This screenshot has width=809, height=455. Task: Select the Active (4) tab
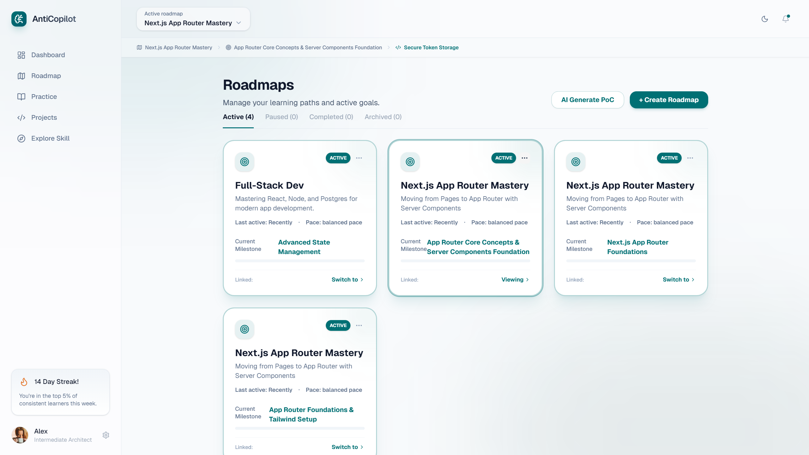pyautogui.click(x=238, y=117)
